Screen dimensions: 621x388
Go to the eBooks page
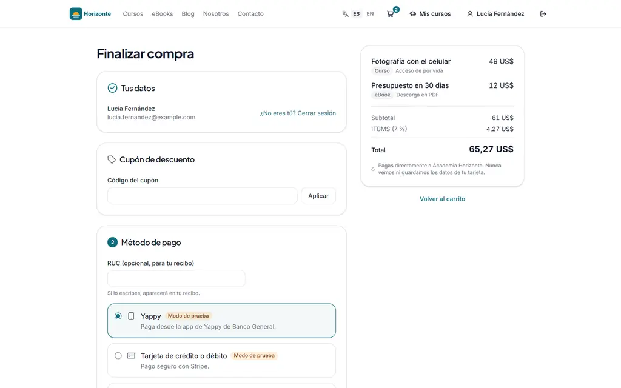point(163,14)
